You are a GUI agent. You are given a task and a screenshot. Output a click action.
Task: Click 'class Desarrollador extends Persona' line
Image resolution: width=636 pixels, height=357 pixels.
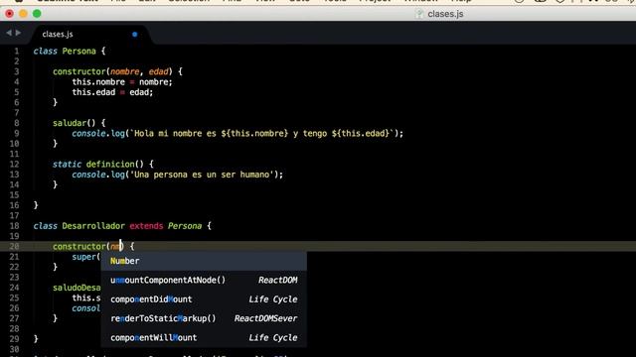click(122, 226)
